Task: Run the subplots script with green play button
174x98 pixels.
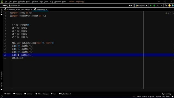Action: (x=151, y=5)
